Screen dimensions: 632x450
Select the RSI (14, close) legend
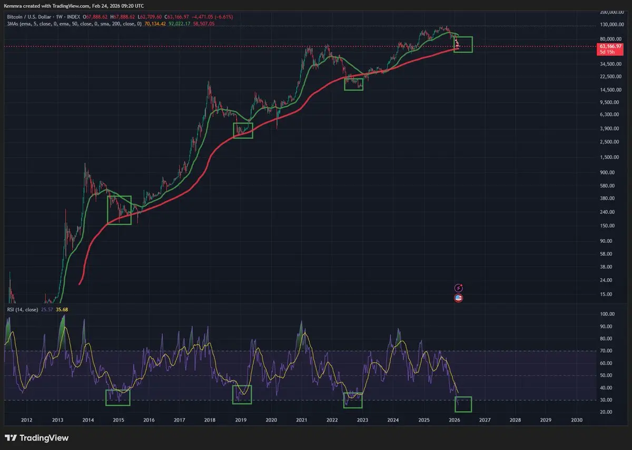(x=22, y=310)
